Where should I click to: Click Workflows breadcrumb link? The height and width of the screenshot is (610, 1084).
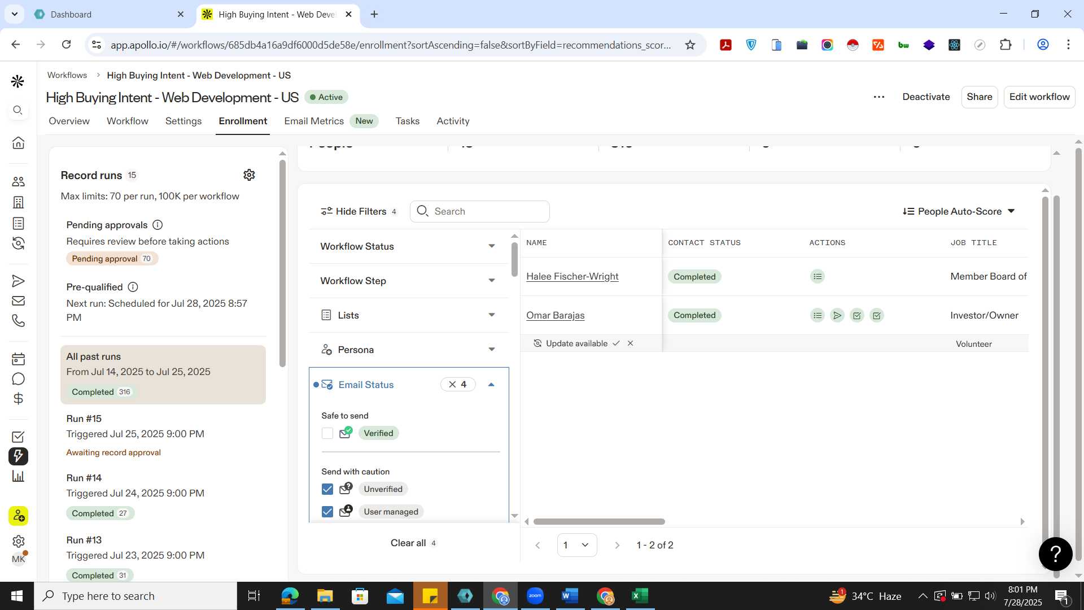[x=67, y=75]
